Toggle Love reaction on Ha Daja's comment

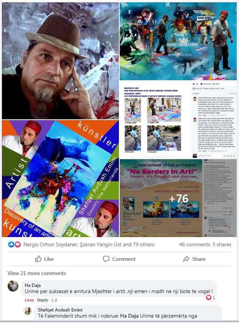tap(29, 300)
